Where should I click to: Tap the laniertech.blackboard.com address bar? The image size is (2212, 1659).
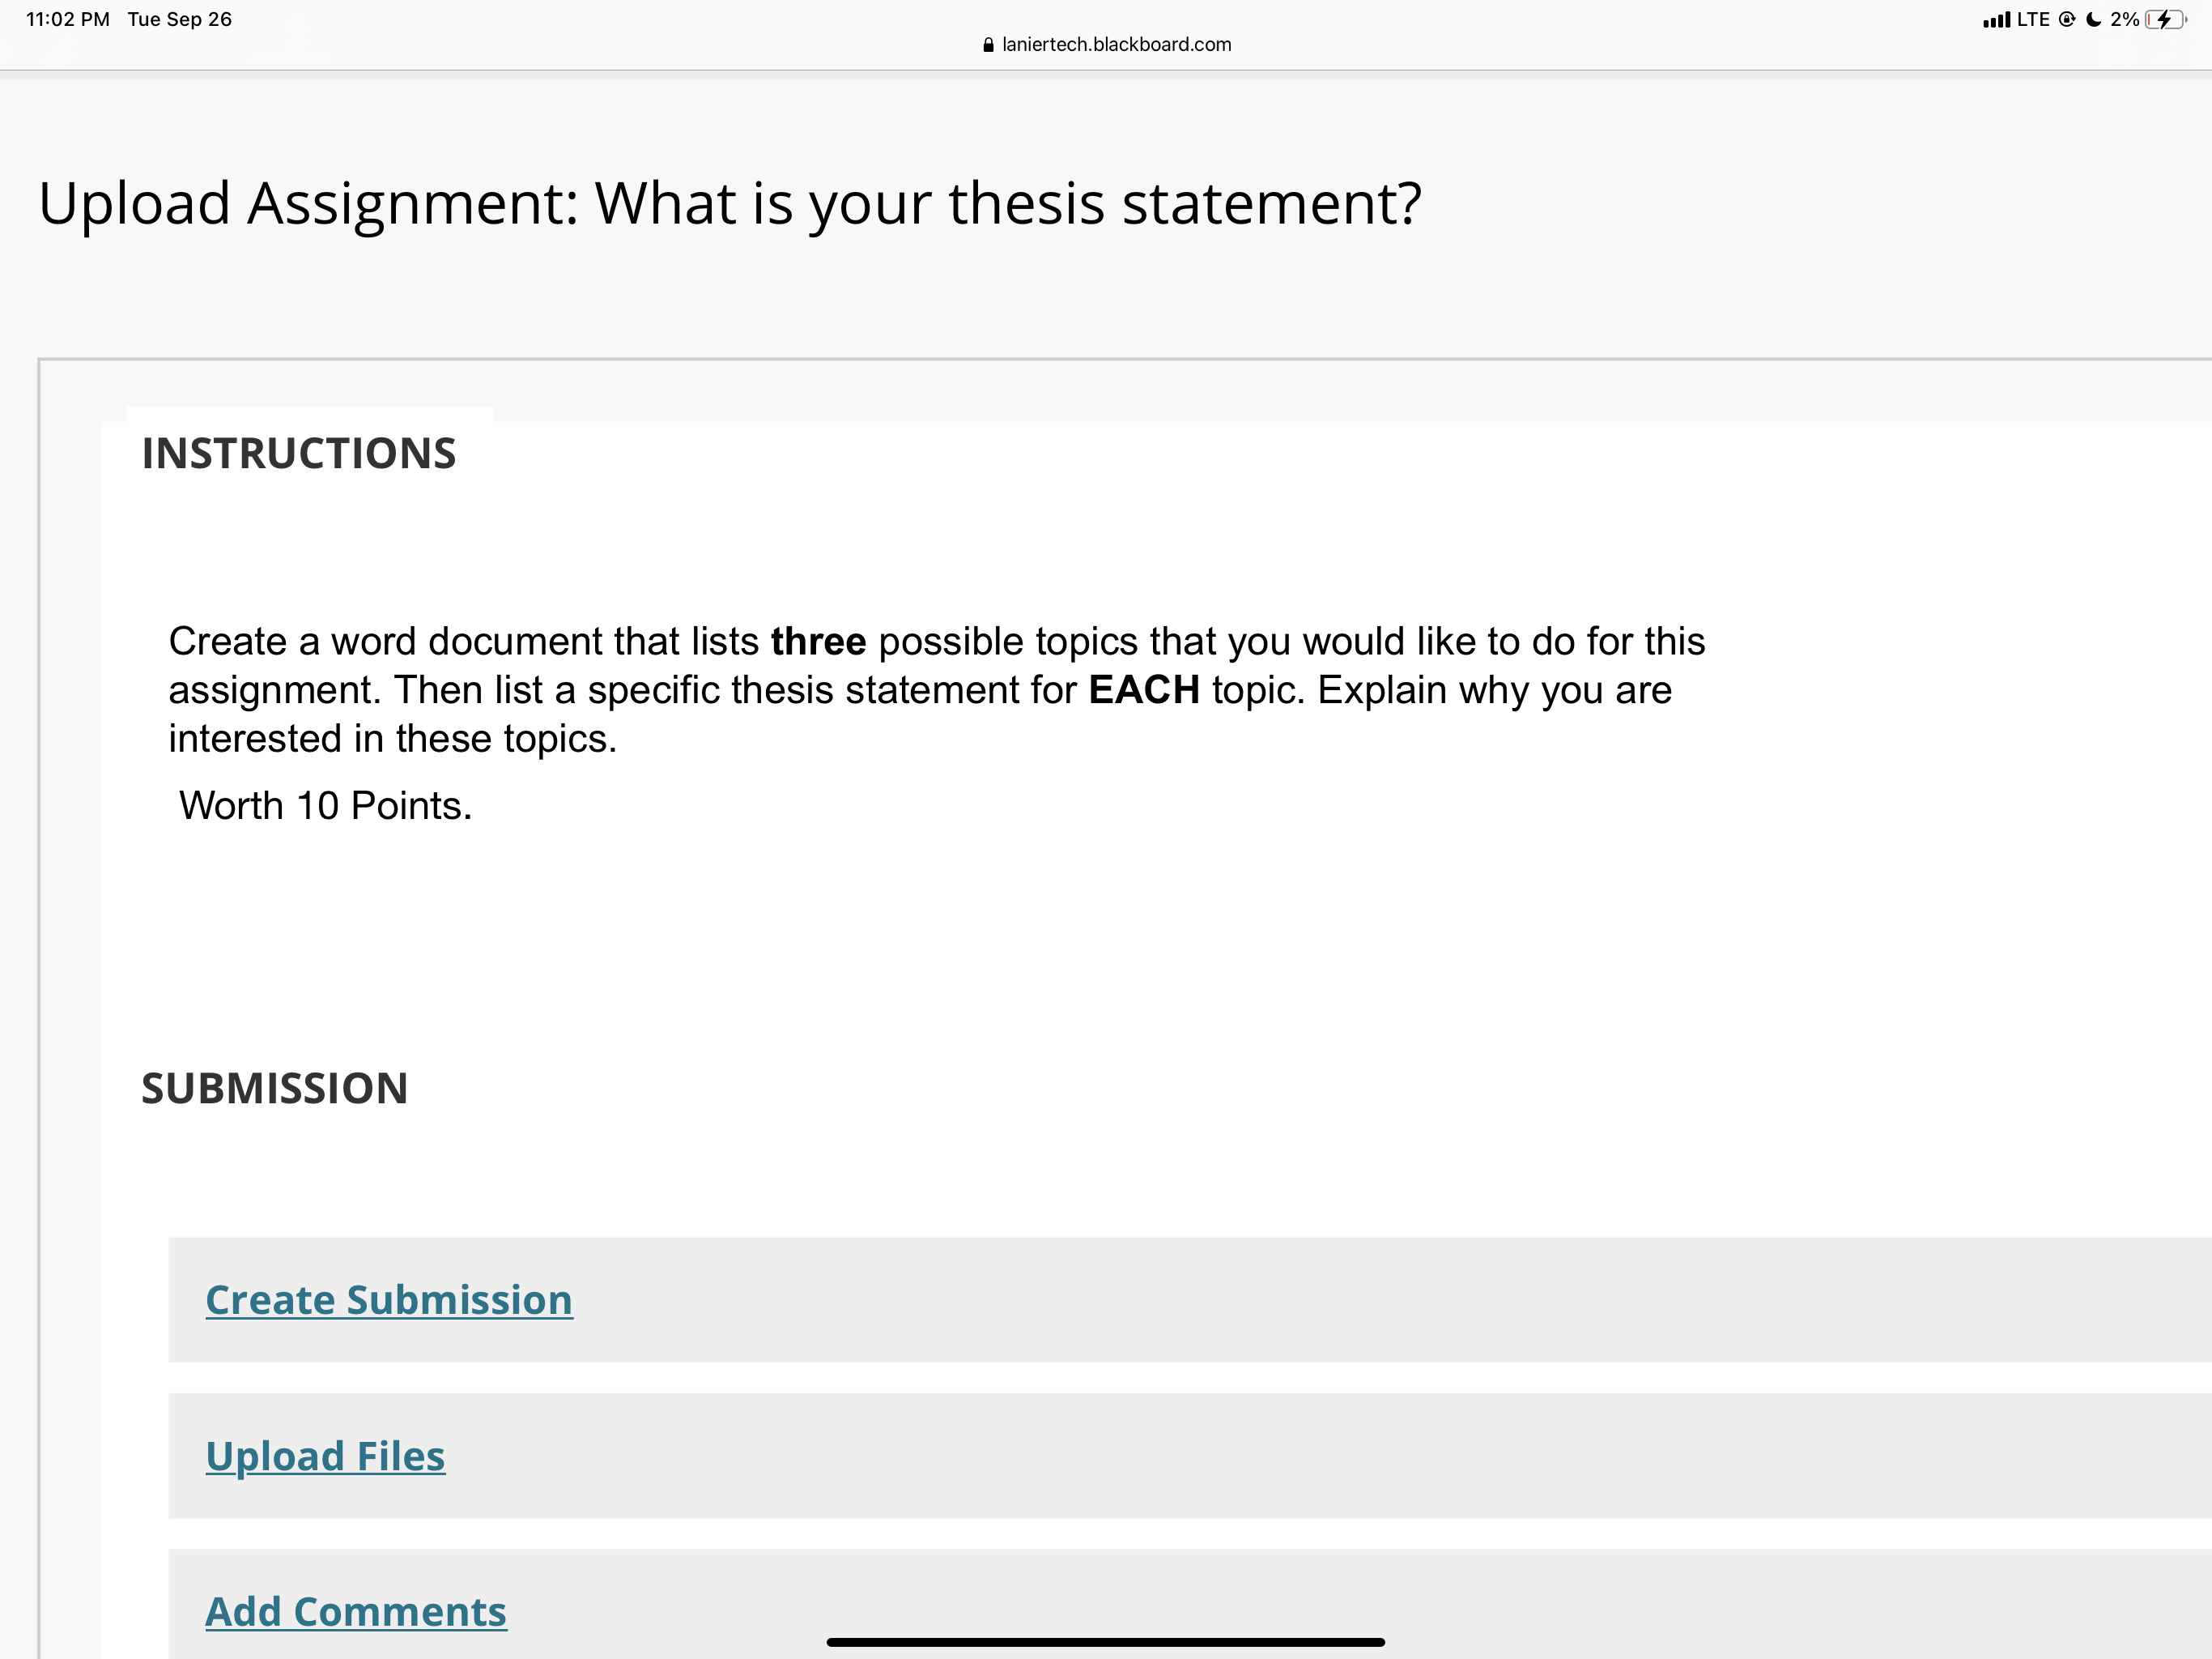pyautogui.click(x=1106, y=44)
